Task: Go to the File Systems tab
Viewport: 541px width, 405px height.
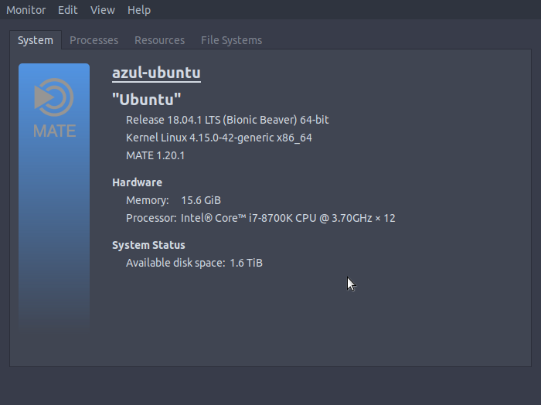Action: click(x=231, y=40)
